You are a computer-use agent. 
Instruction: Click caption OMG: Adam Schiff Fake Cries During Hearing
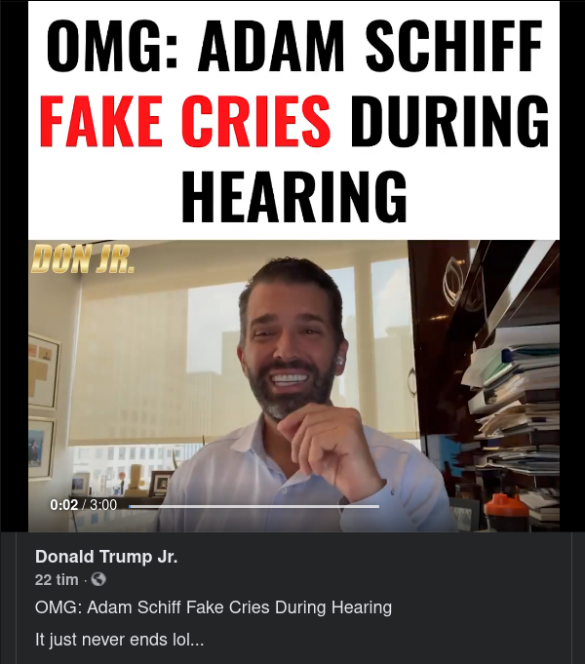(214, 607)
